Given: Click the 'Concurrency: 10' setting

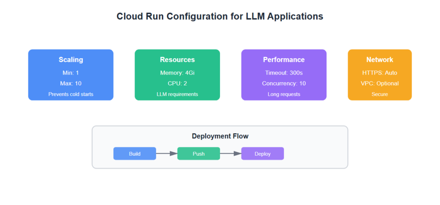Looking at the screenshot, I should [284, 84].
